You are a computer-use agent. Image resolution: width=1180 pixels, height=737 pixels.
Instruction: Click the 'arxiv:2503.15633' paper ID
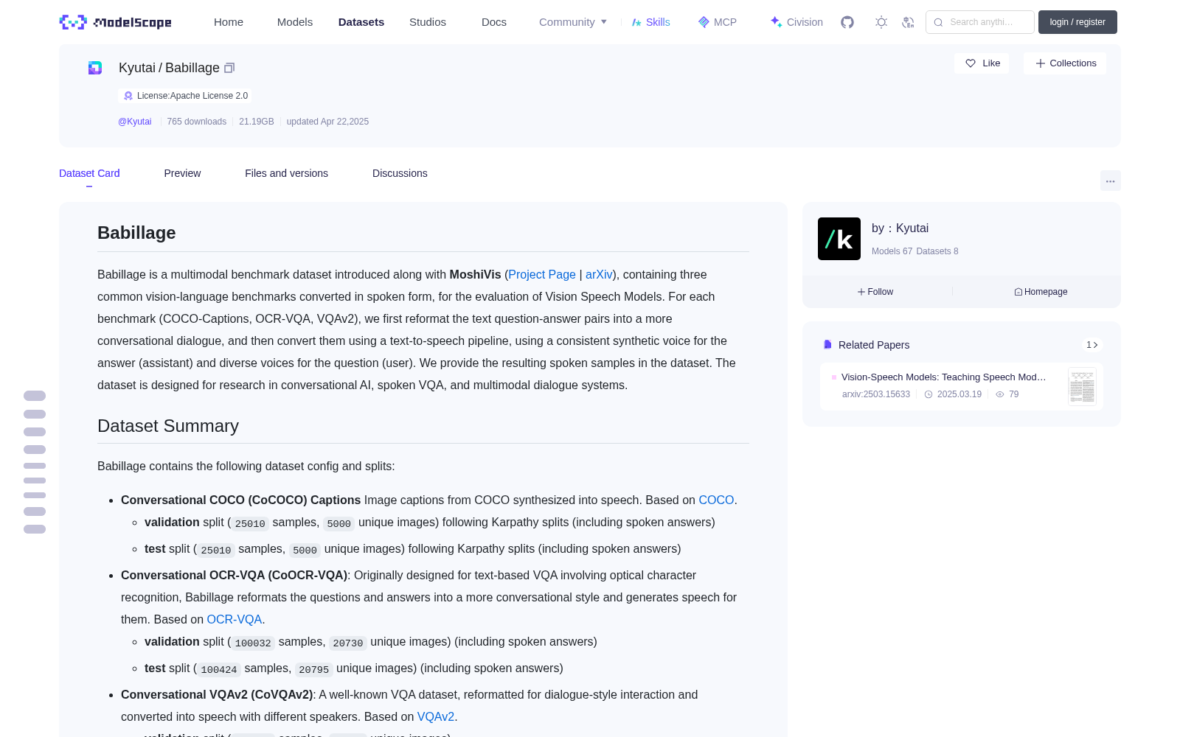pyautogui.click(x=876, y=394)
